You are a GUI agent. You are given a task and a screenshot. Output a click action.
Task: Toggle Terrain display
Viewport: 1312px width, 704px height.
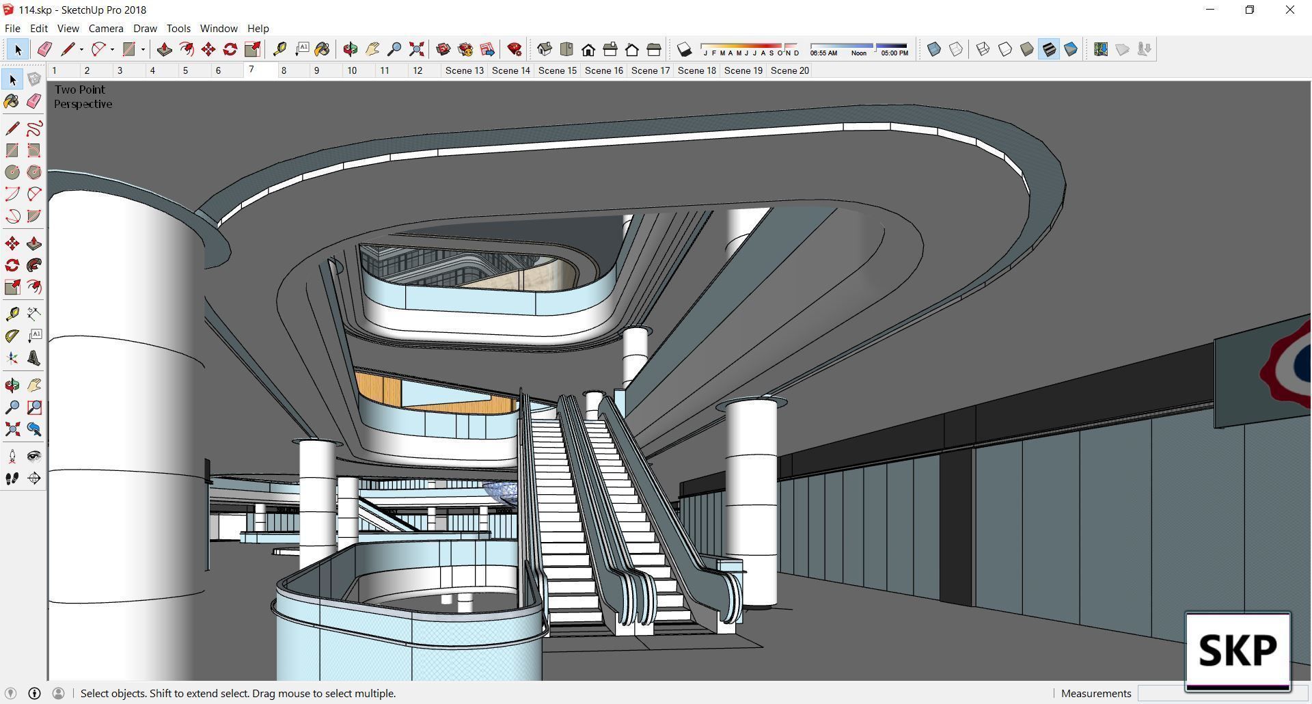pyautogui.click(x=1122, y=49)
